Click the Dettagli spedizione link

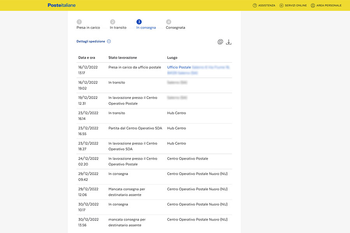(x=91, y=42)
